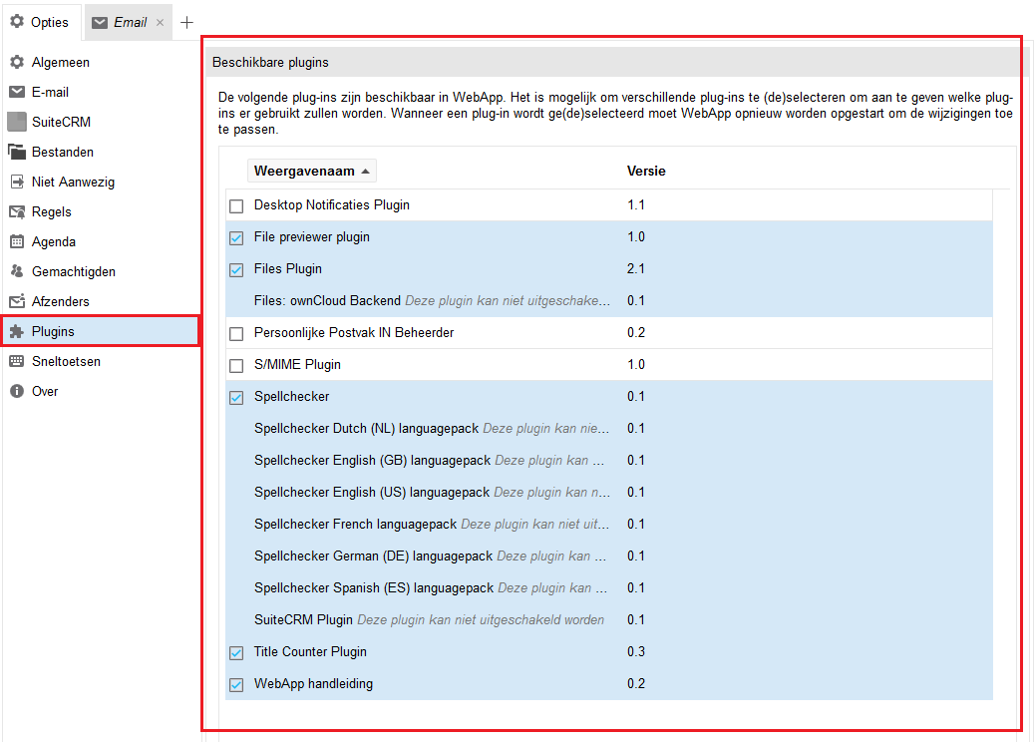Click version 0.3 of Title Counter Plugin

point(636,651)
